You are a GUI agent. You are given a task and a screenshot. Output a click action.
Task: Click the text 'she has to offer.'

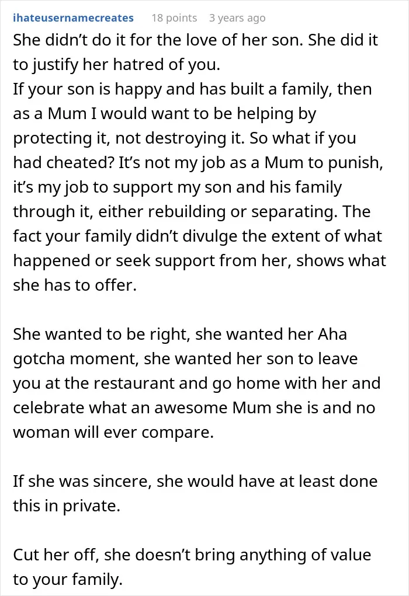75,285
